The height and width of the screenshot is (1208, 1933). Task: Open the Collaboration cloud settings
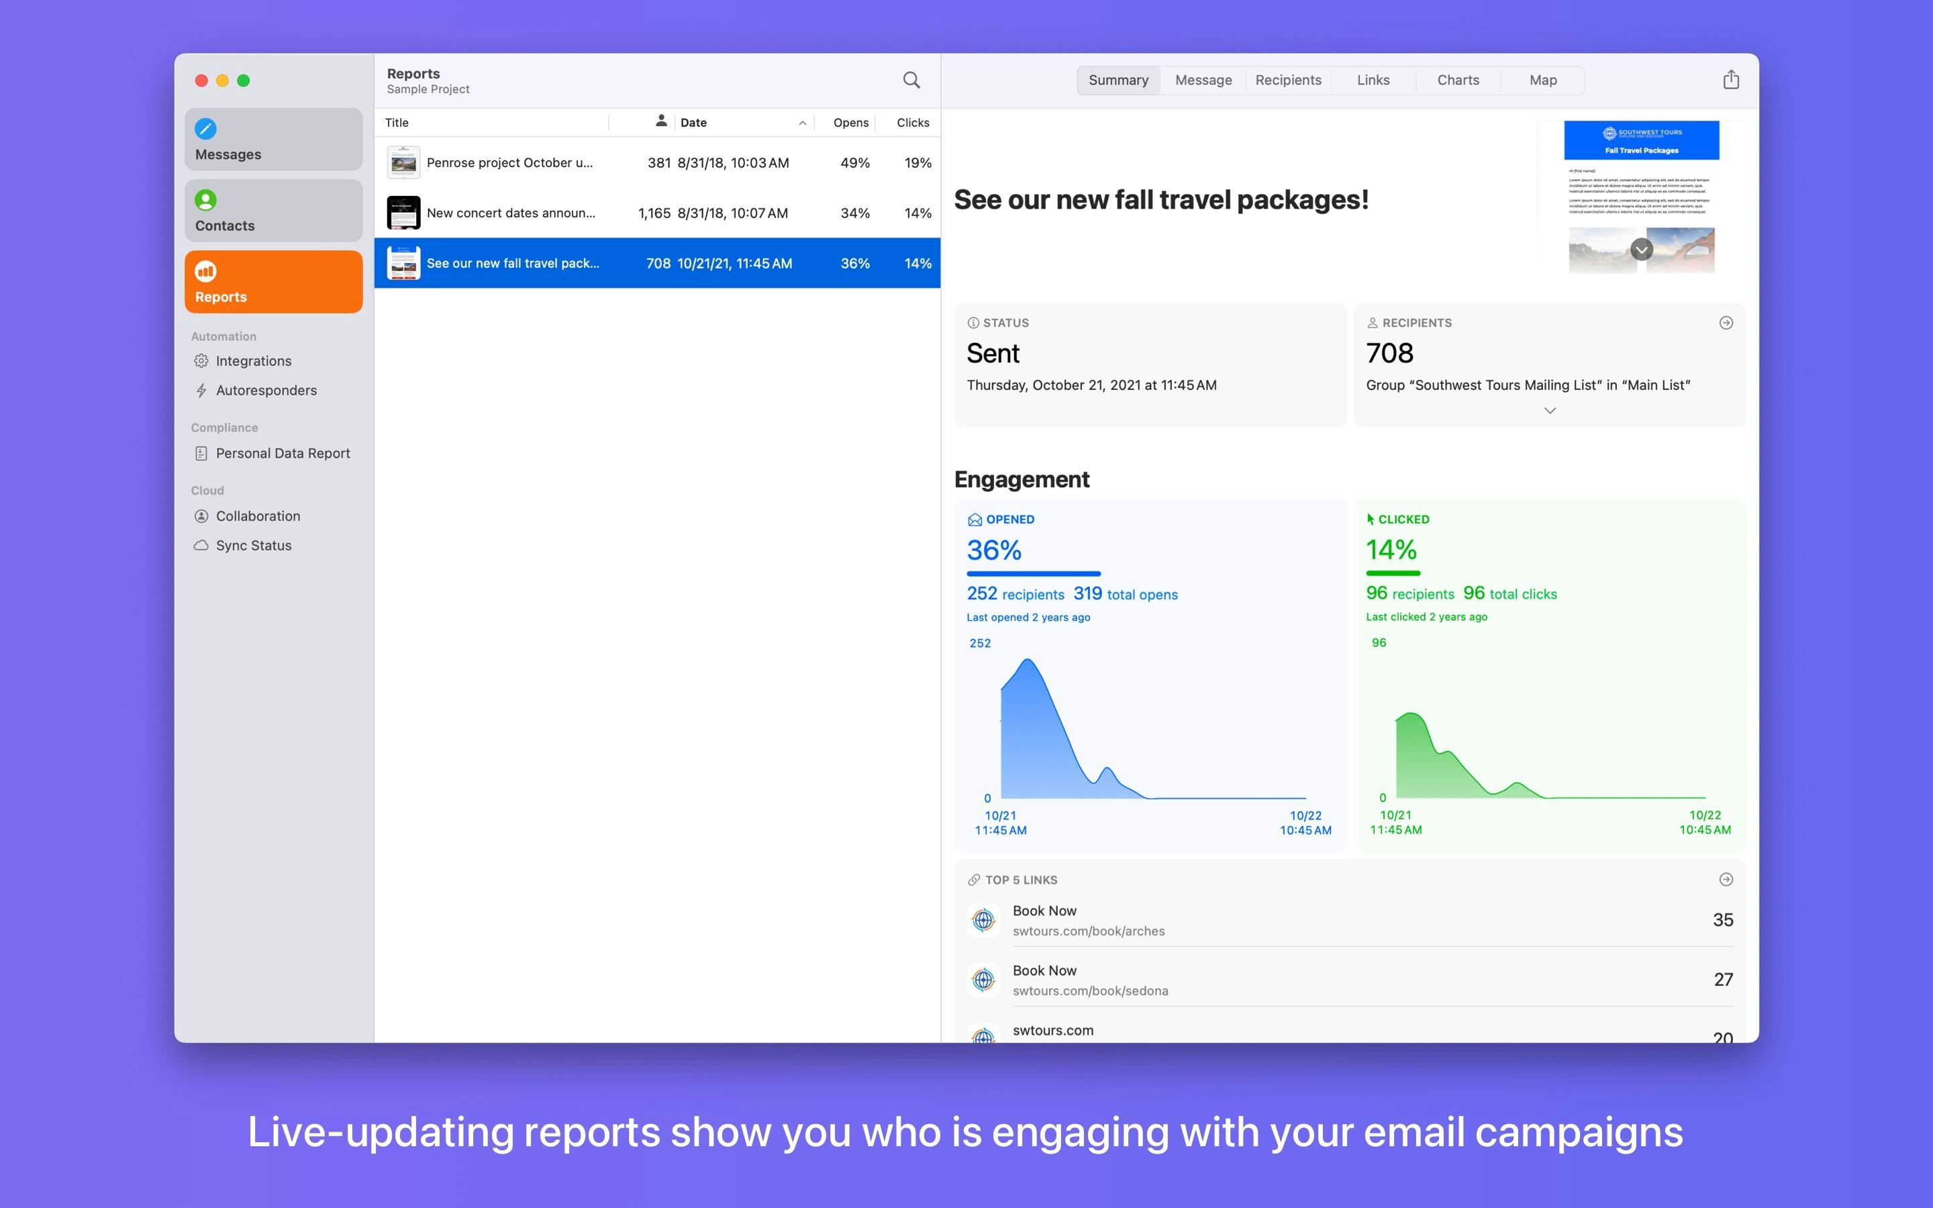click(258, 515)
